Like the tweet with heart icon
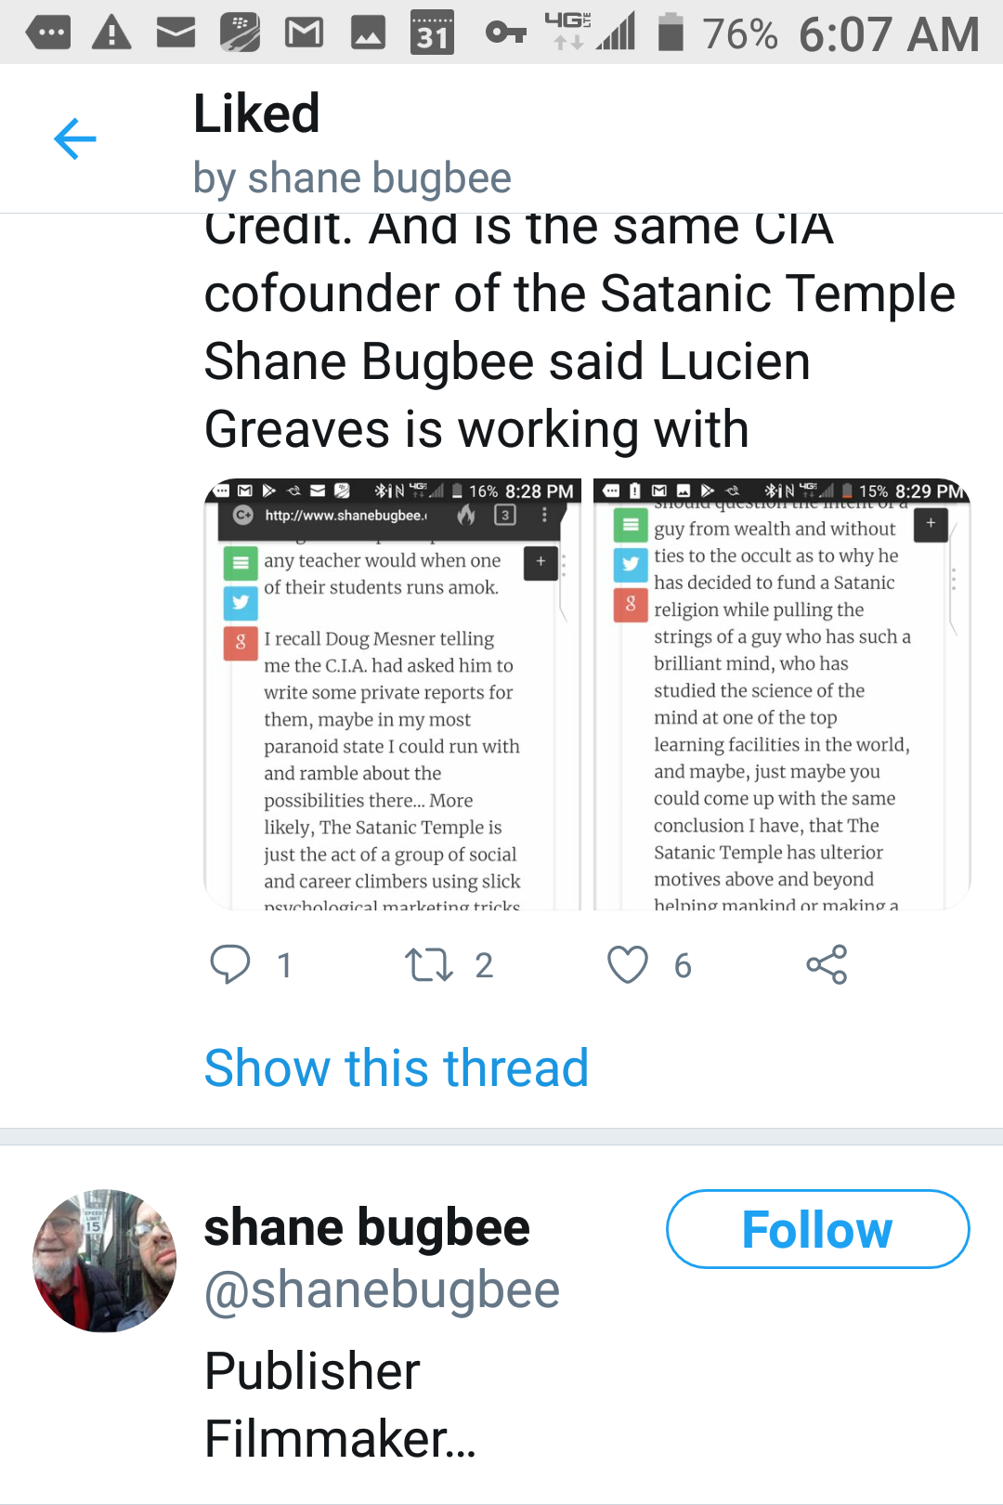The height and width of the screenshot is (1505, 1003). pos(628,964)
